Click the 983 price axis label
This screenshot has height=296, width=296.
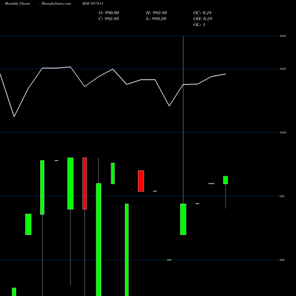pyautogui.click(x=282, y=196)
